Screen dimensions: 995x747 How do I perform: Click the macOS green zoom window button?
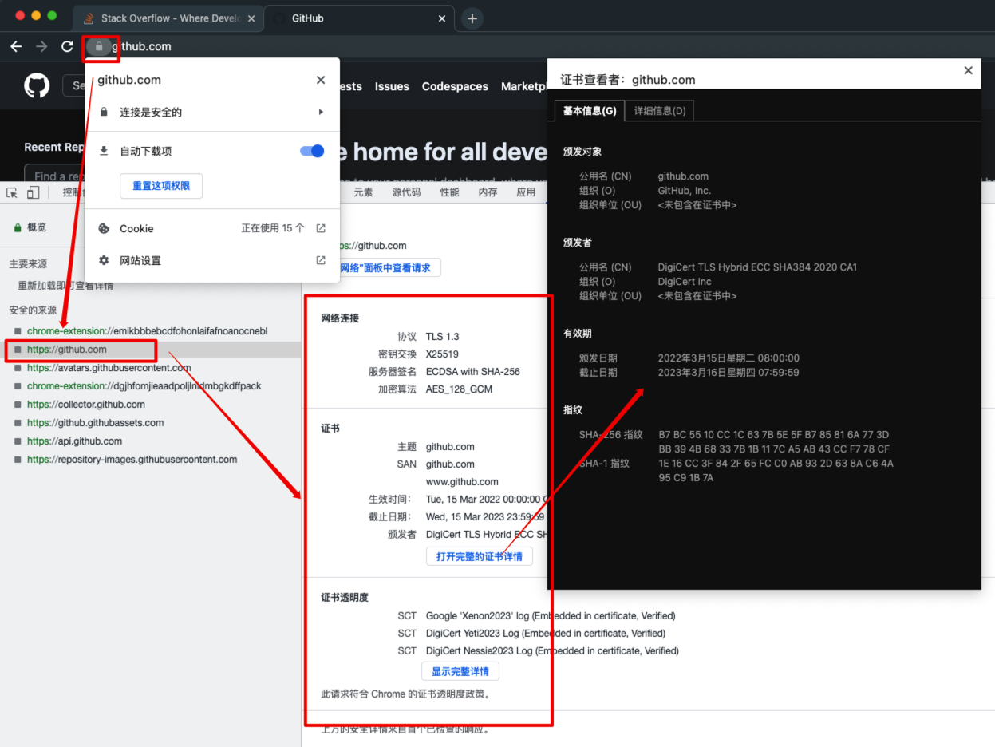[53, 16]
